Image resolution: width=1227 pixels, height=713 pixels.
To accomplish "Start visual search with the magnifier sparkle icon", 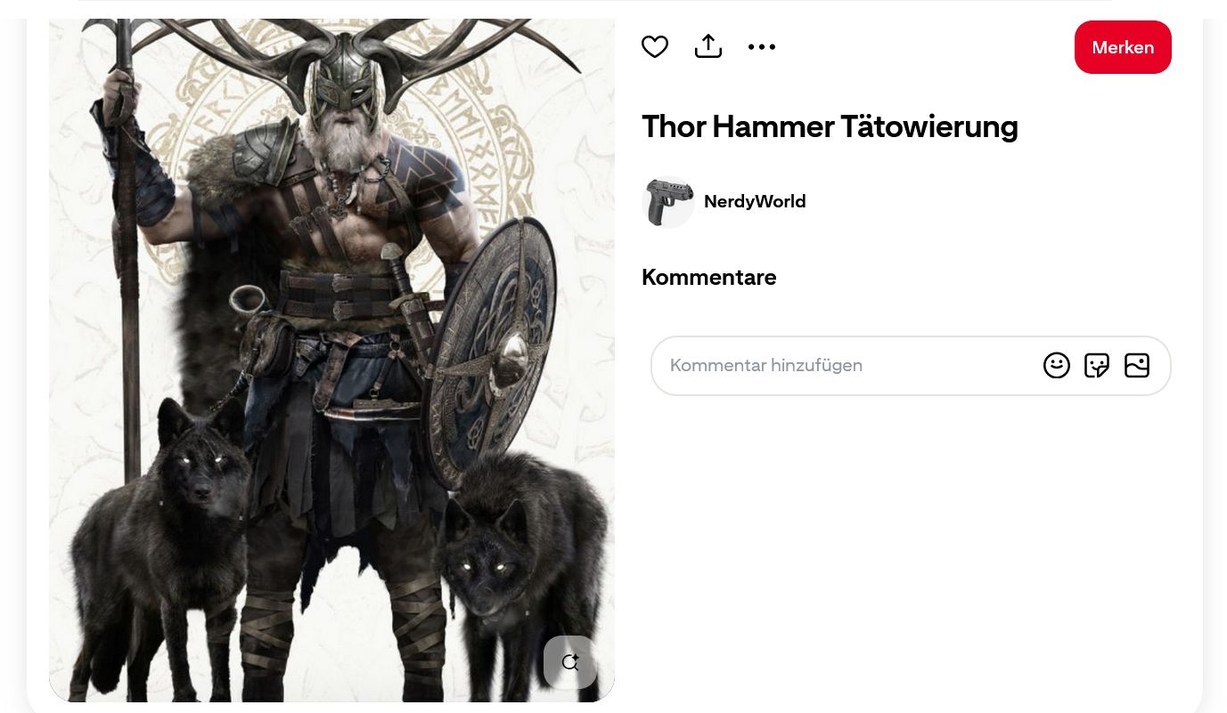I will tap(570, 662).
